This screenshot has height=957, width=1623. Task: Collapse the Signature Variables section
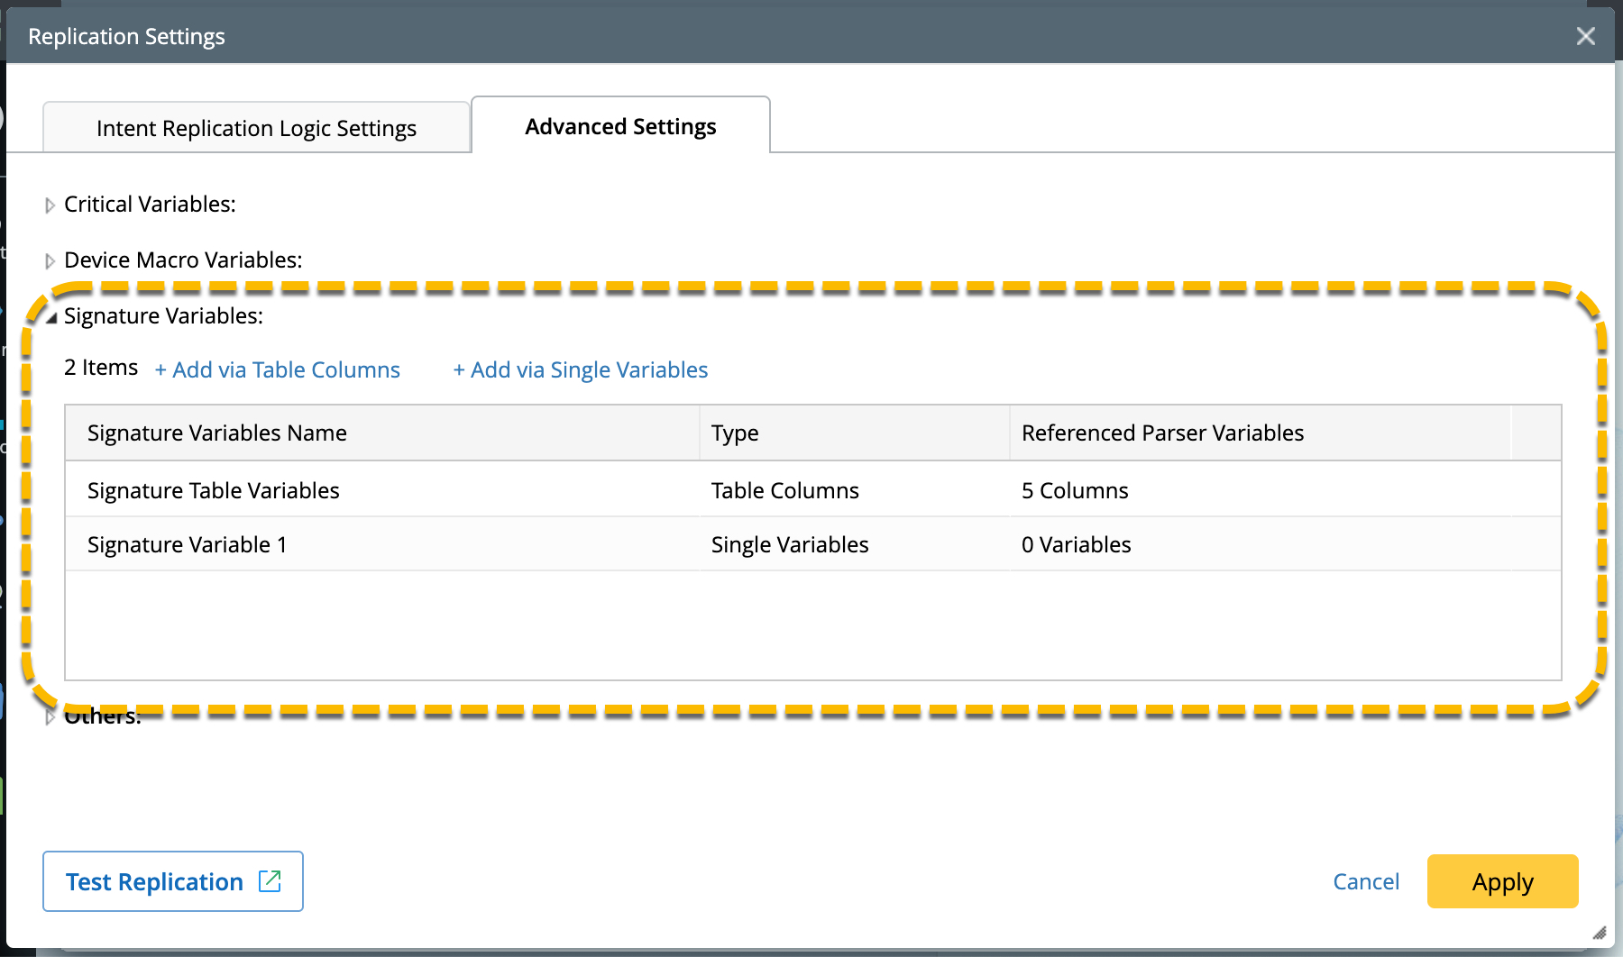[51, 317]
